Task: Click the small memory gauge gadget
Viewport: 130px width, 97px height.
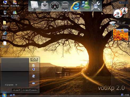Action: click(x=125, y=10)
